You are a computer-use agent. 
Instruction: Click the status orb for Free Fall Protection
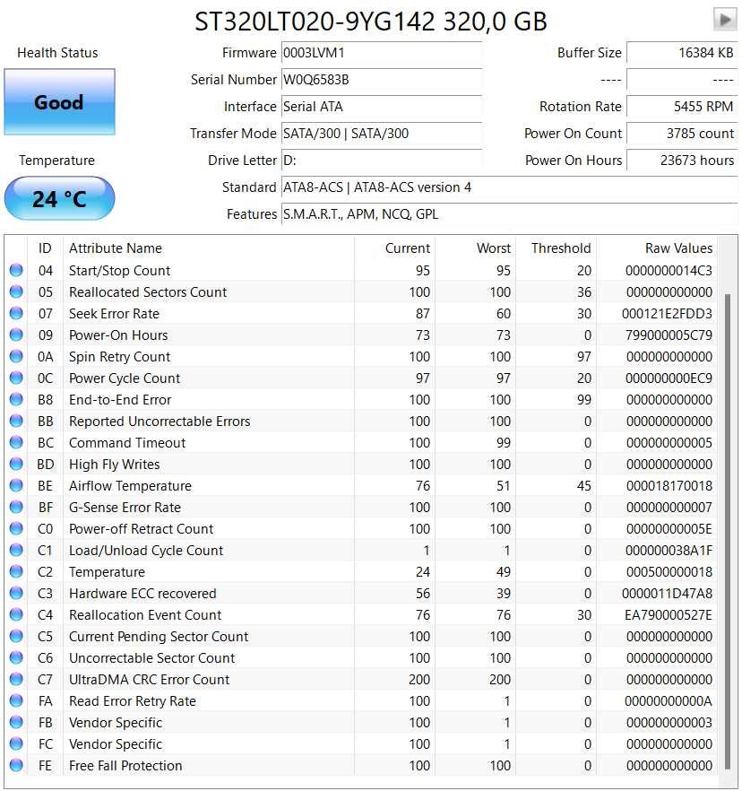click(16, 765)
